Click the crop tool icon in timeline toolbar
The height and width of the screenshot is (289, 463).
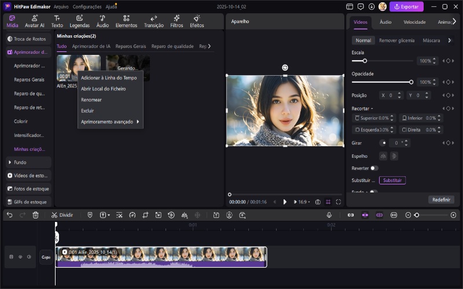pyautogui.click(x=145, y=215)
